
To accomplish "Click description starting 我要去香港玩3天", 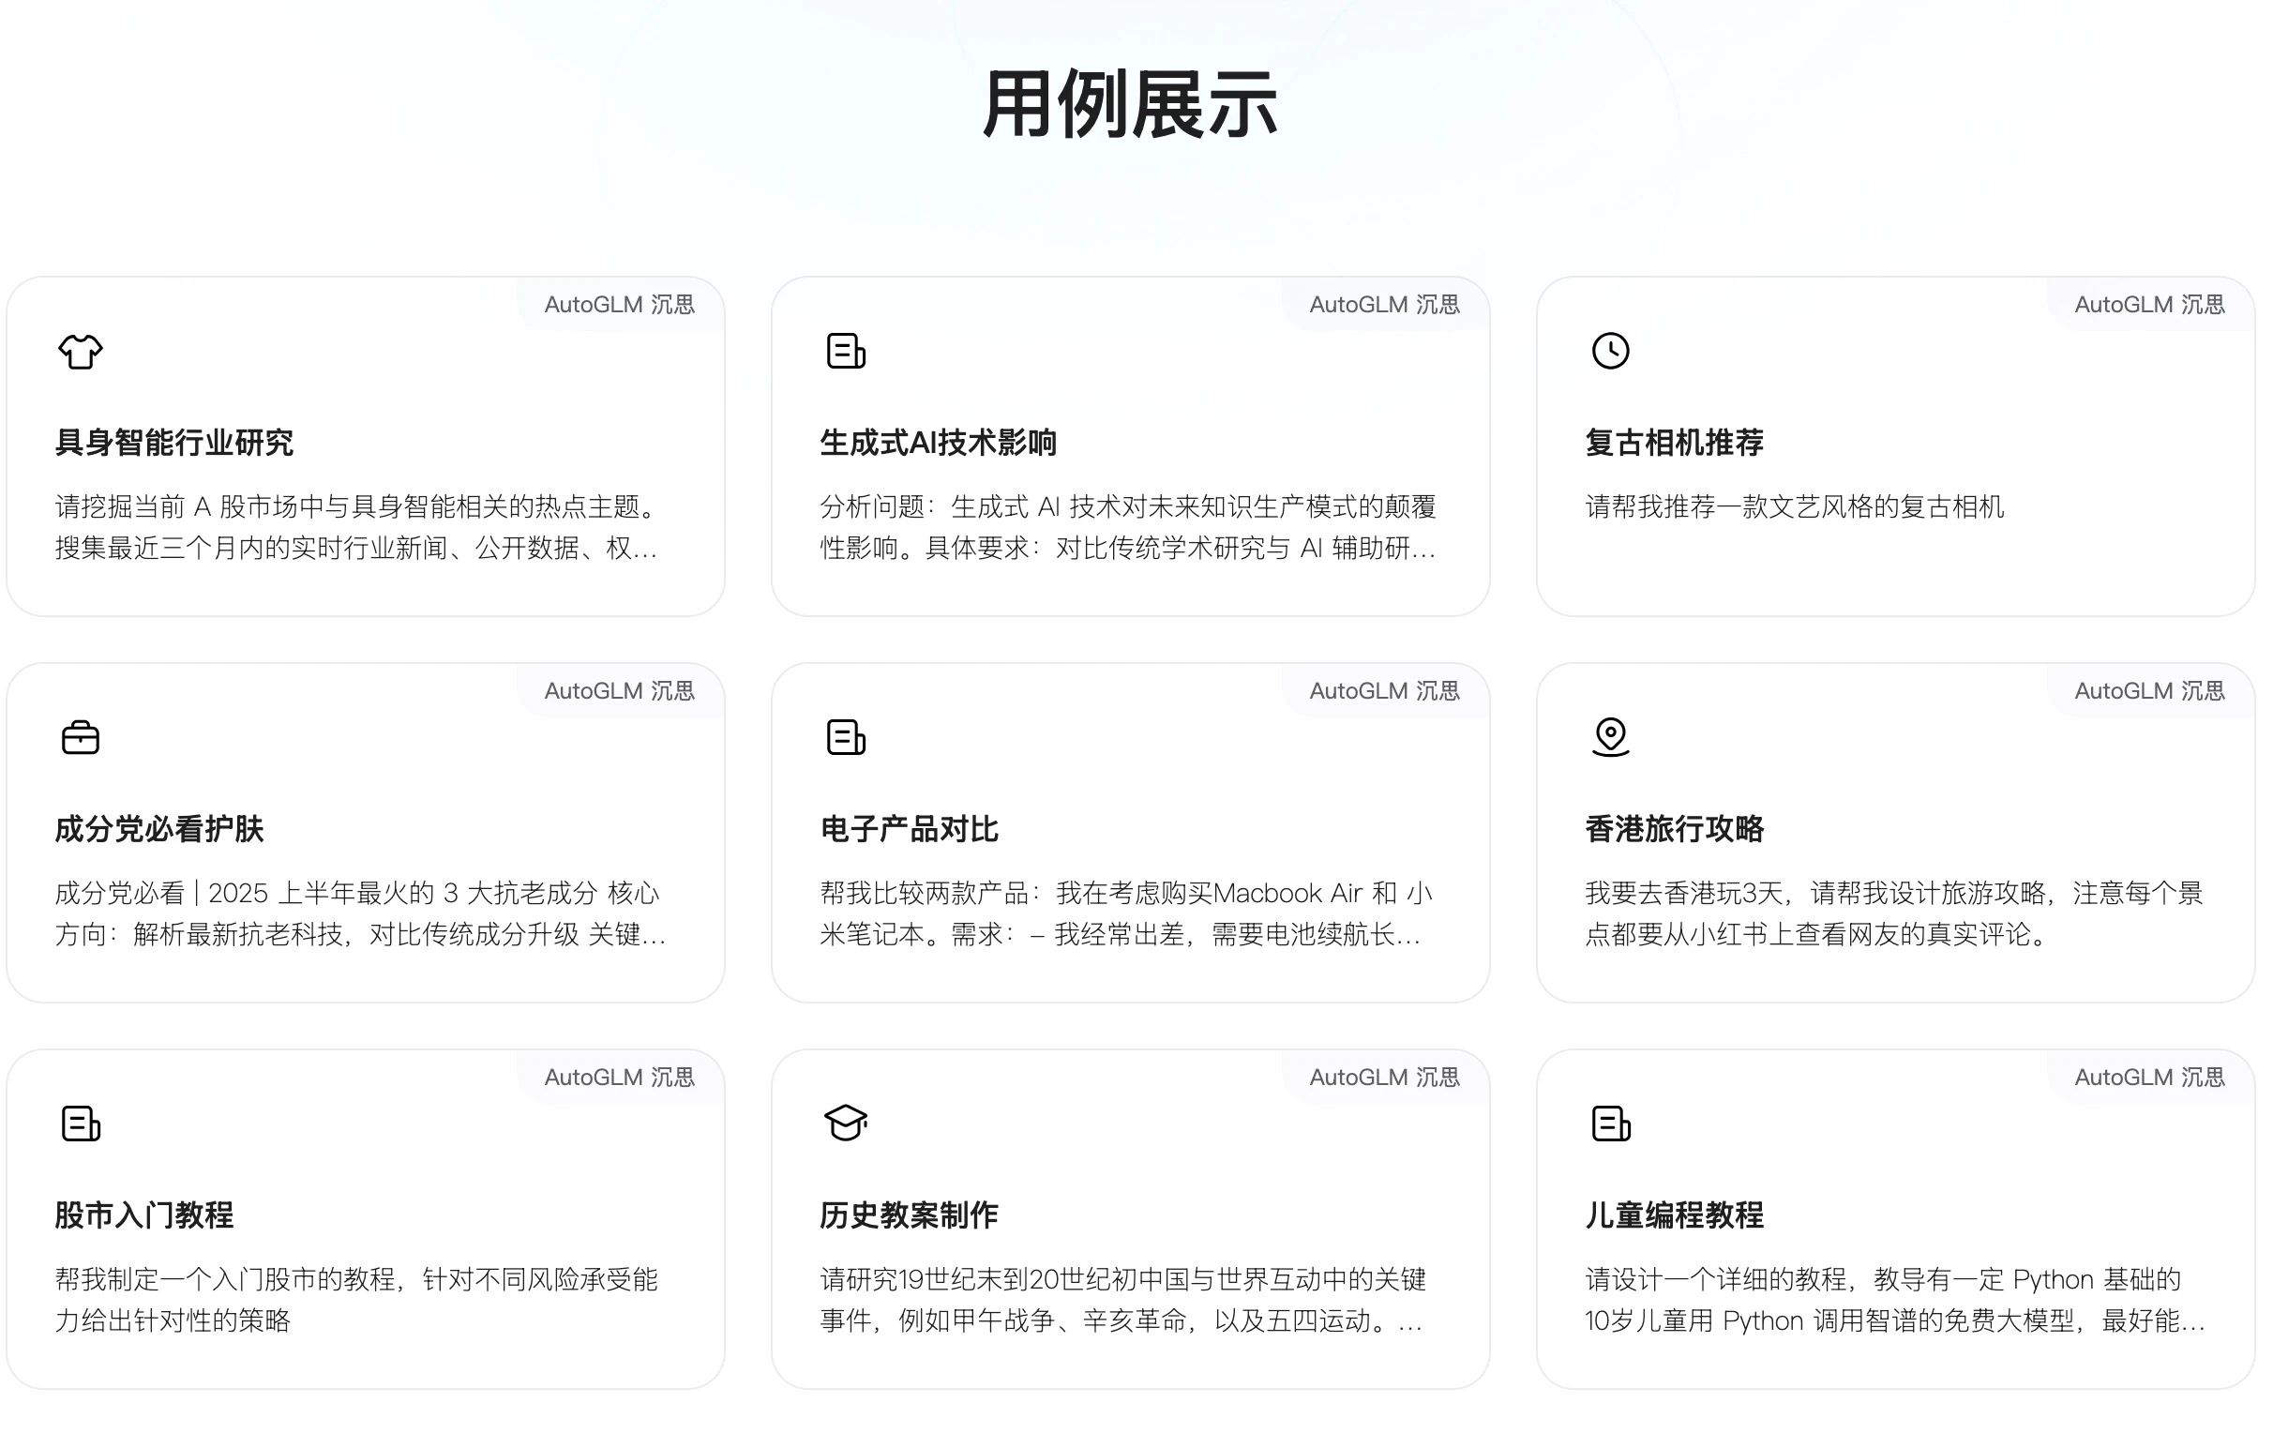I will click(1893, 913).
